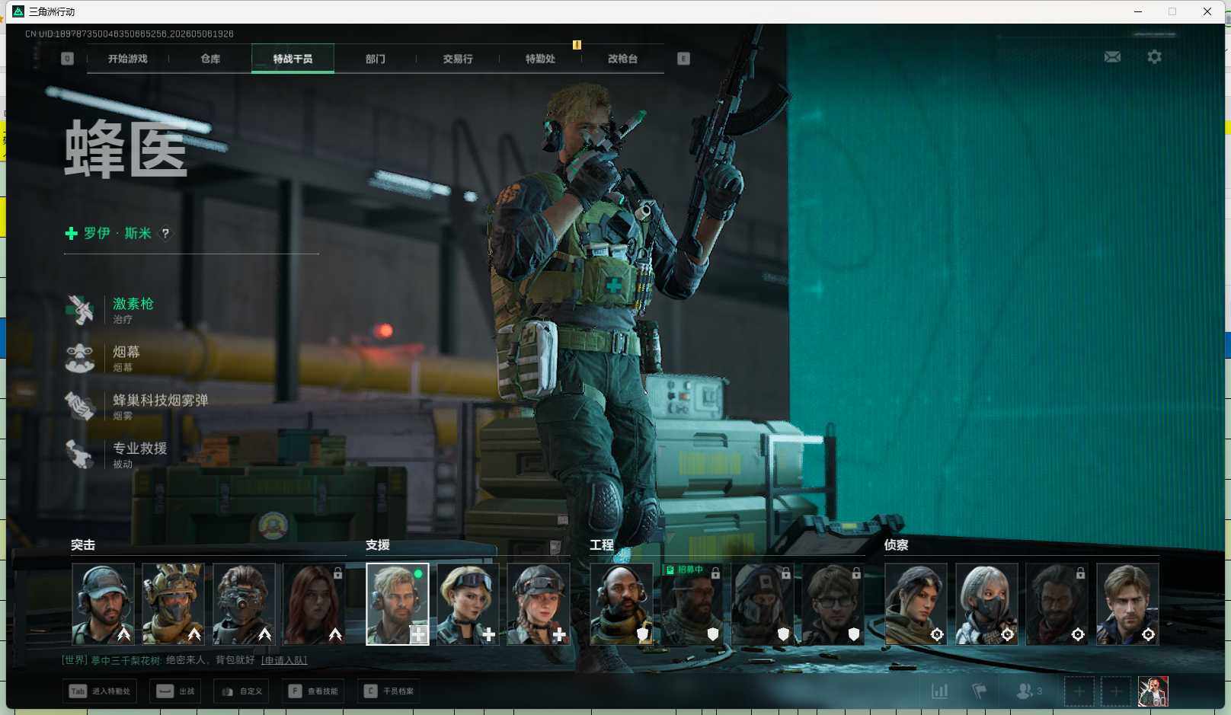Open the 自定义 customize button

tap(241, 691)
